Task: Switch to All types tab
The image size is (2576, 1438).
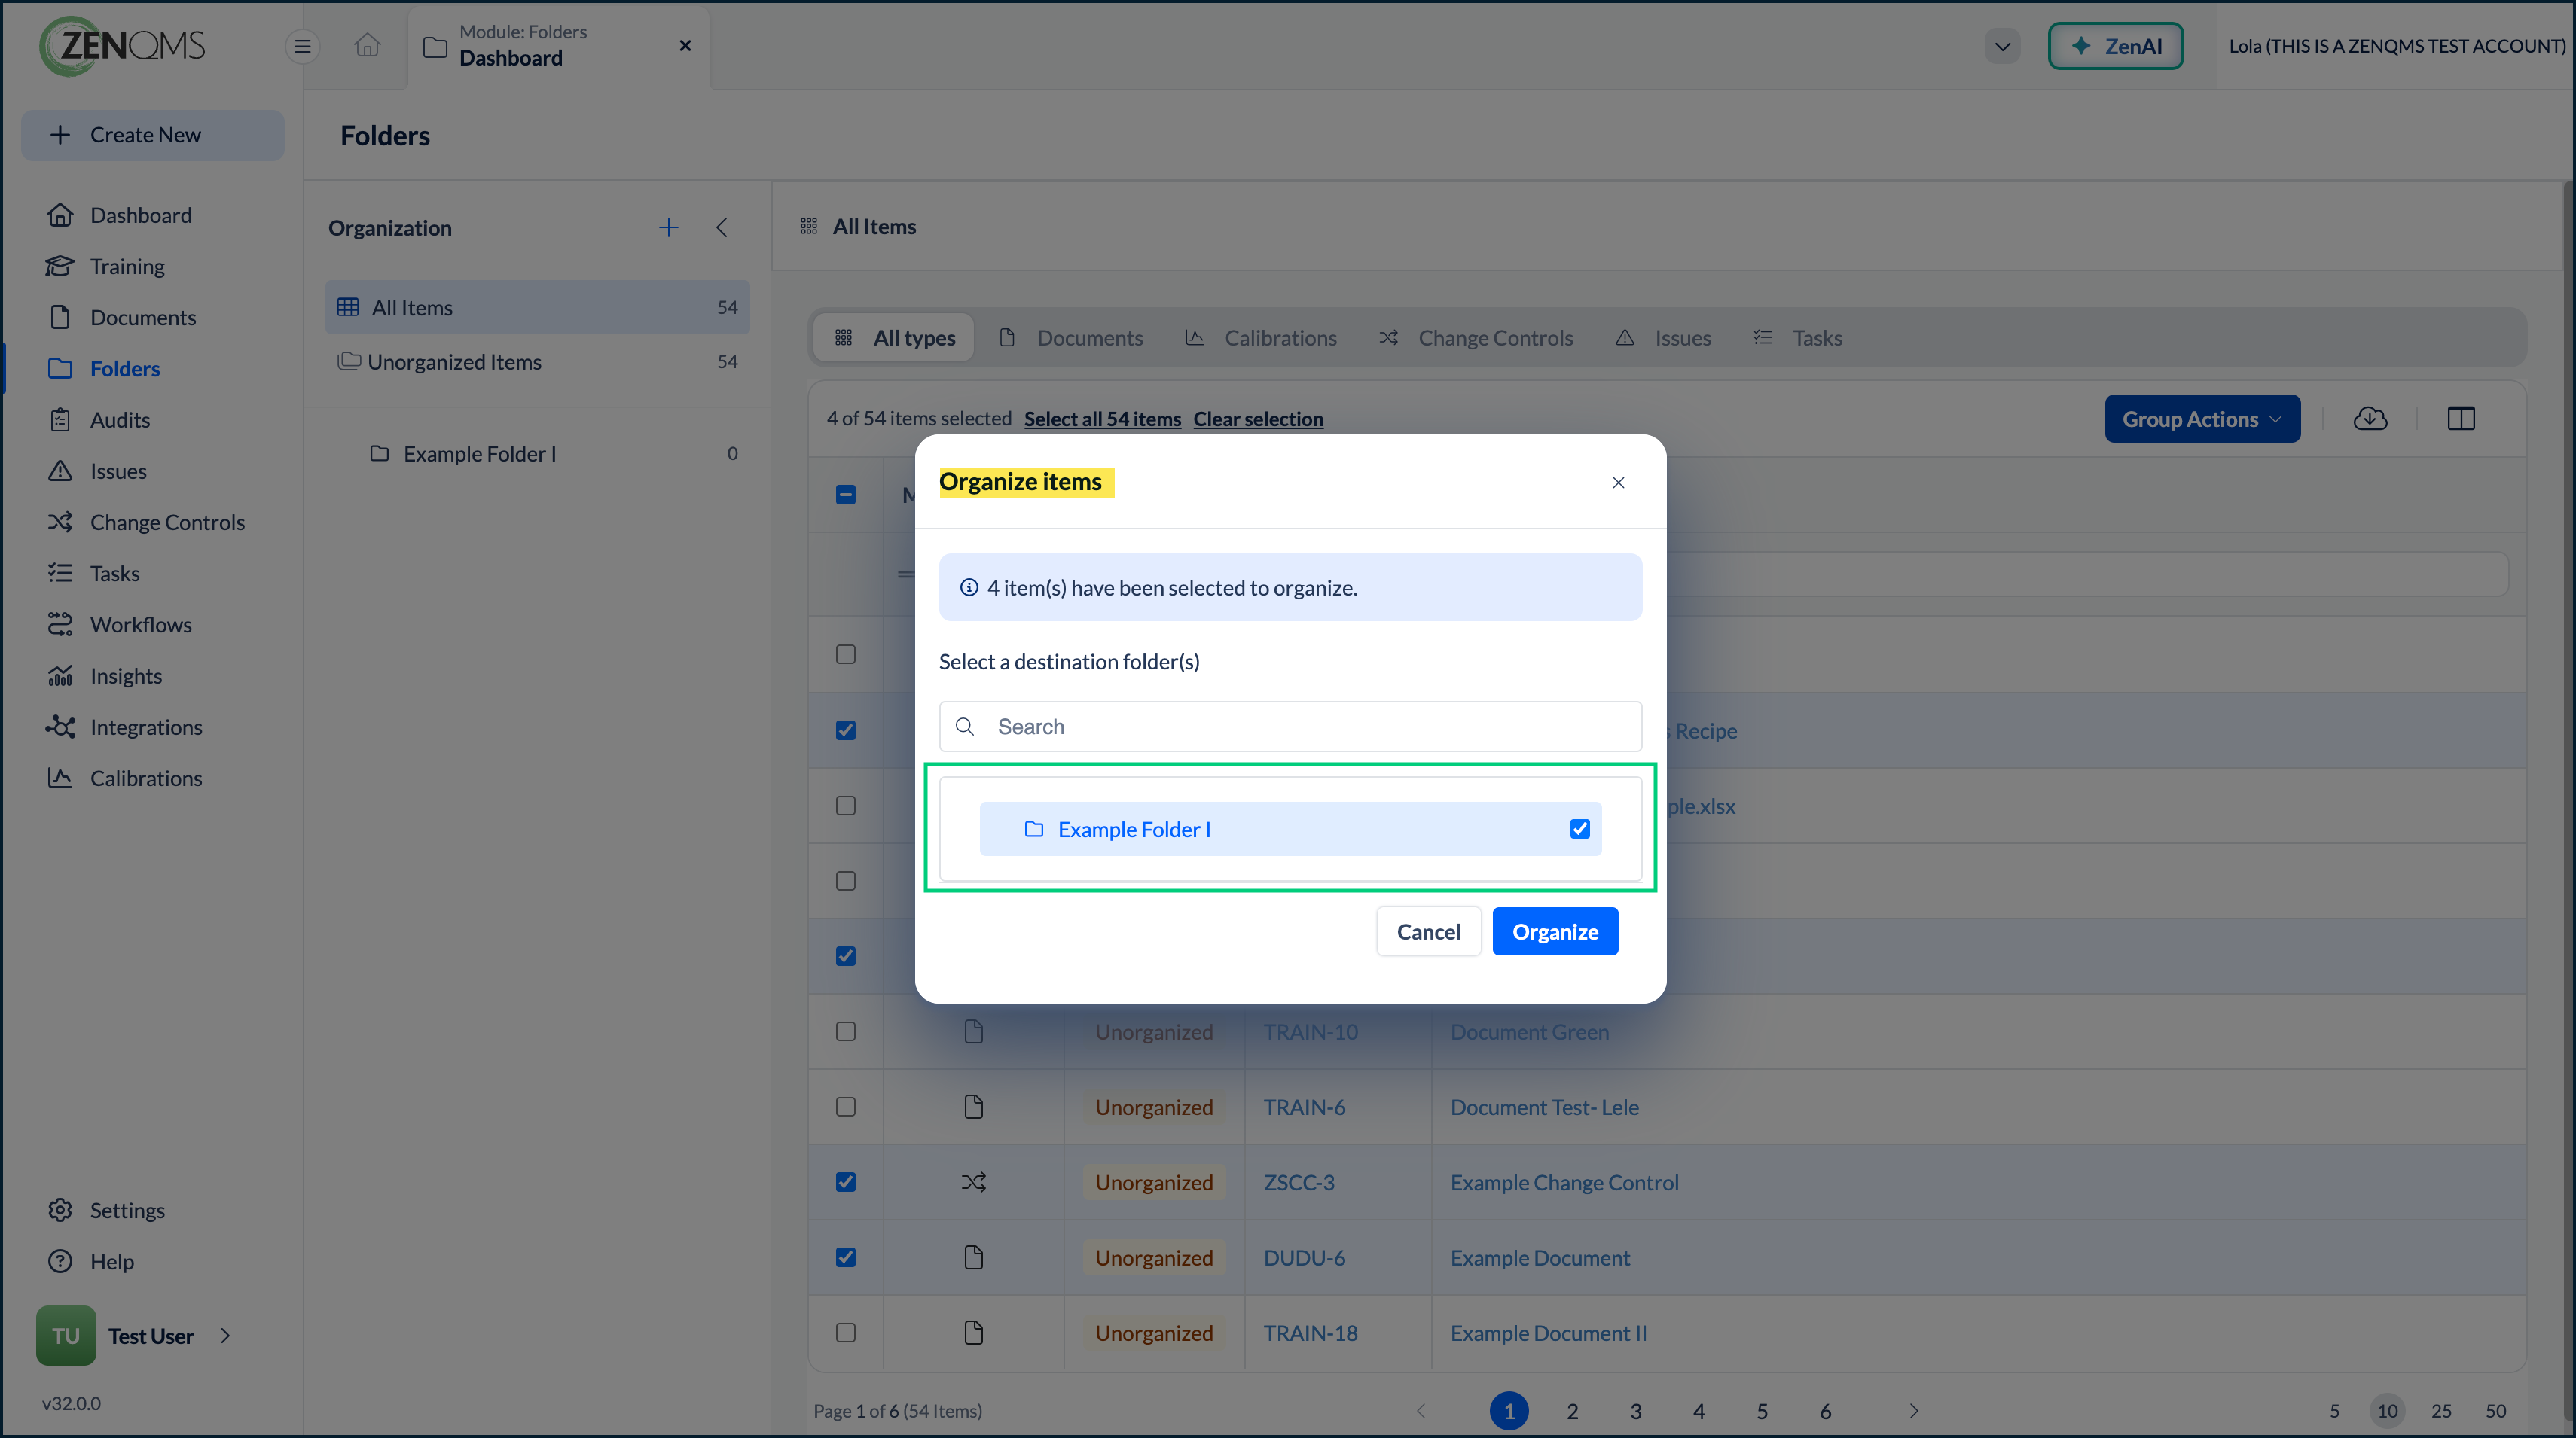Action: [895, 338]
